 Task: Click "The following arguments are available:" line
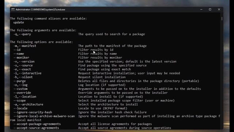click(43, 30)
